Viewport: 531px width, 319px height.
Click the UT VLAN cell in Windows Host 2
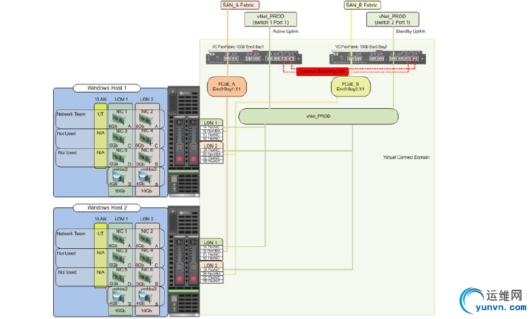coord(101,233)
